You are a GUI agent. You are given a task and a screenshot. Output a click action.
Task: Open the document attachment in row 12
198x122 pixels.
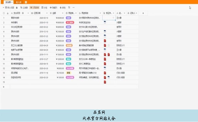click(x=105, y=68)
